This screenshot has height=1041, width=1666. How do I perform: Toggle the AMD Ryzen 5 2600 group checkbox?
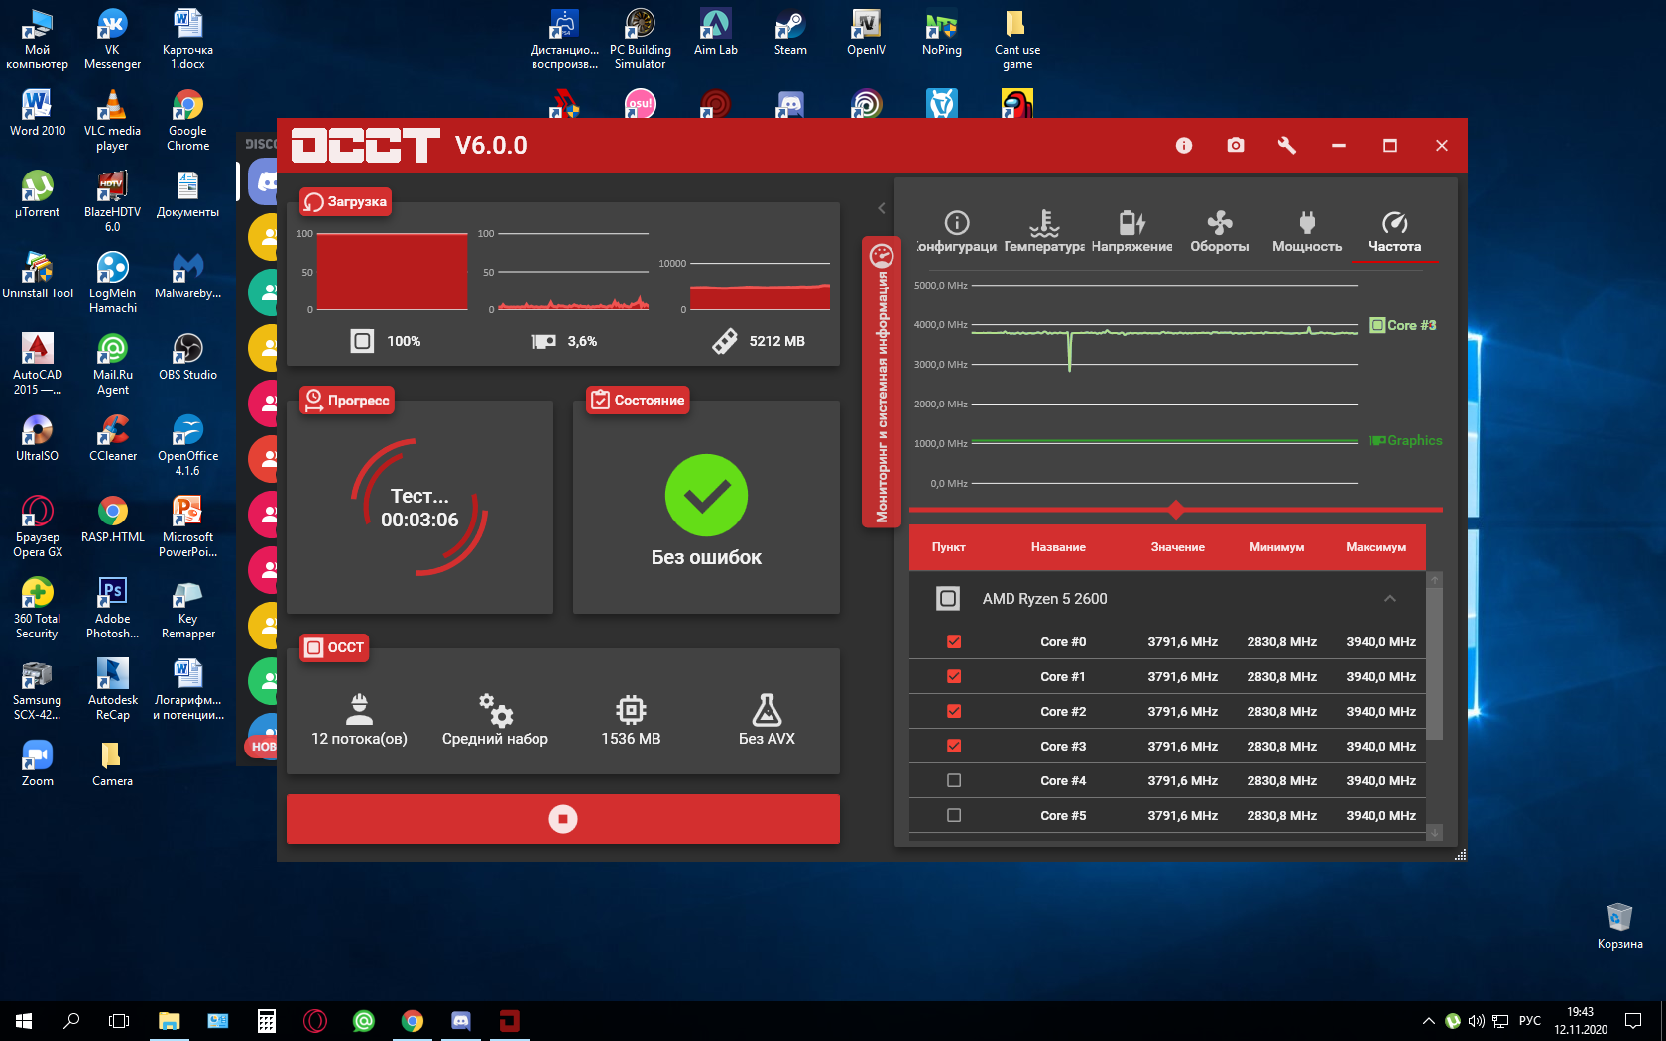pyautogui.click(x=948, y=598)
